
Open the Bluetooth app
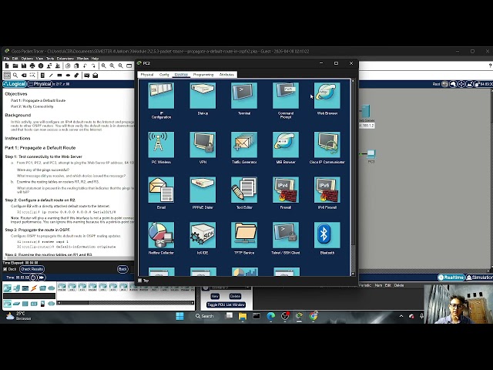click(x=327, y=235)
